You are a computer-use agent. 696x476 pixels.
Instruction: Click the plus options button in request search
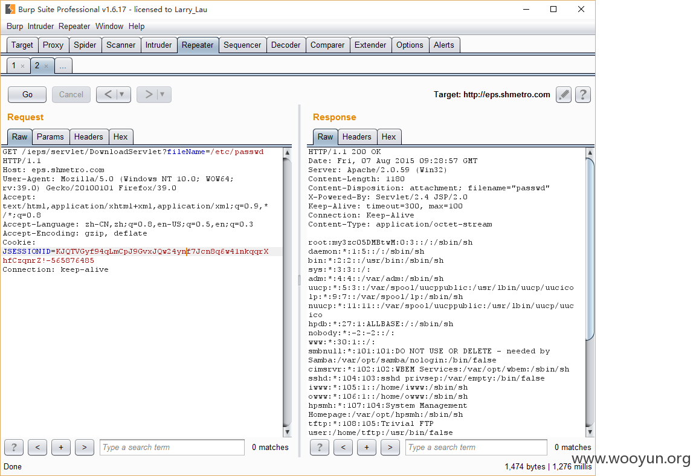click(61, 447)
